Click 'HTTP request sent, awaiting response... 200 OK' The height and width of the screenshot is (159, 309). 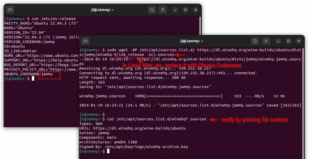(x=132, y=78)
